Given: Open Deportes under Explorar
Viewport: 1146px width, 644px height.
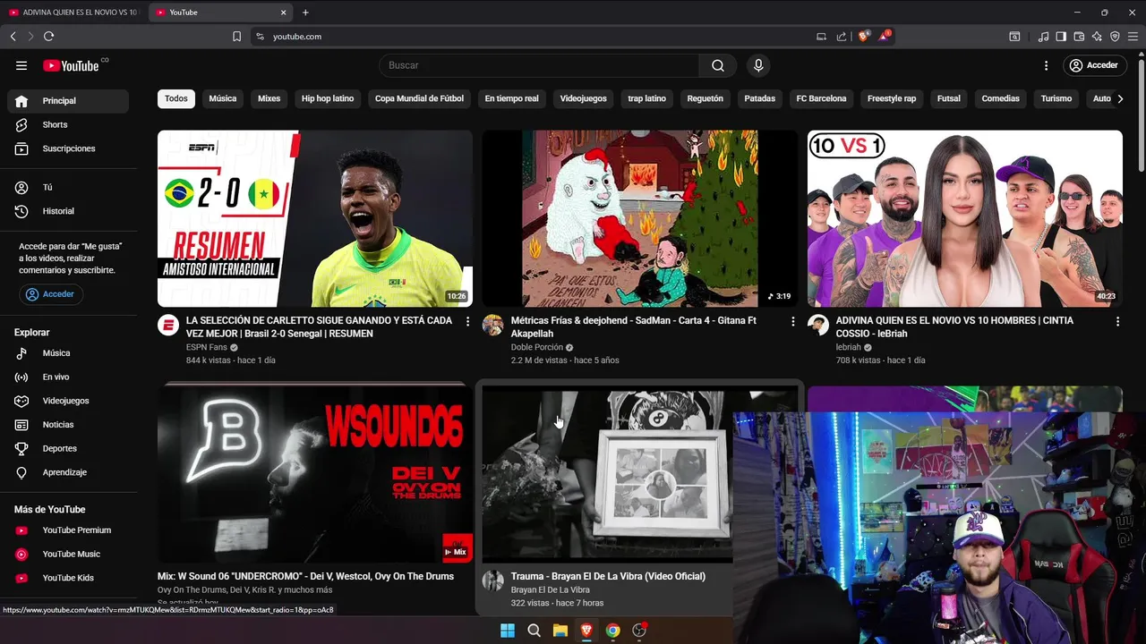Looking at the screenshot, I should tap(68, 448).
